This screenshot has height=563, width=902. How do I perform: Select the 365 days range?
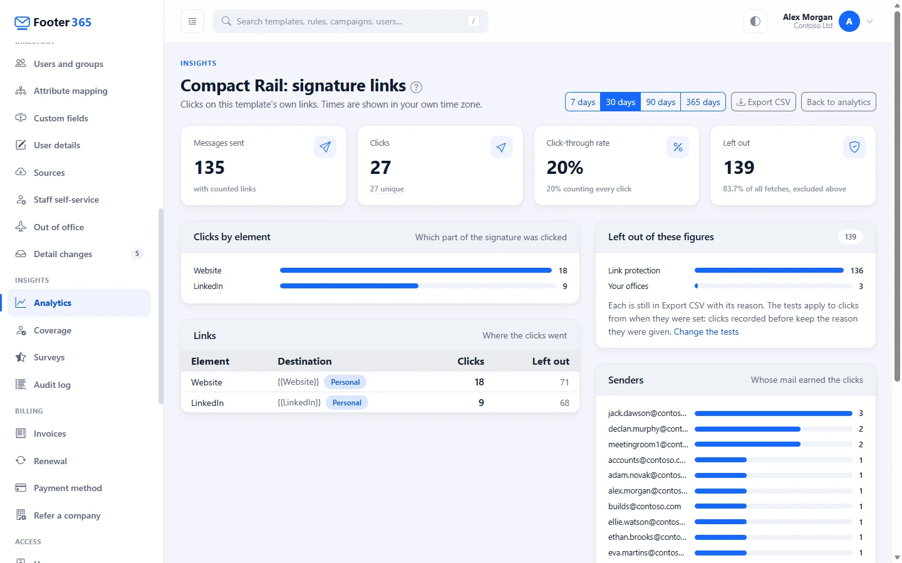point(703,102)
